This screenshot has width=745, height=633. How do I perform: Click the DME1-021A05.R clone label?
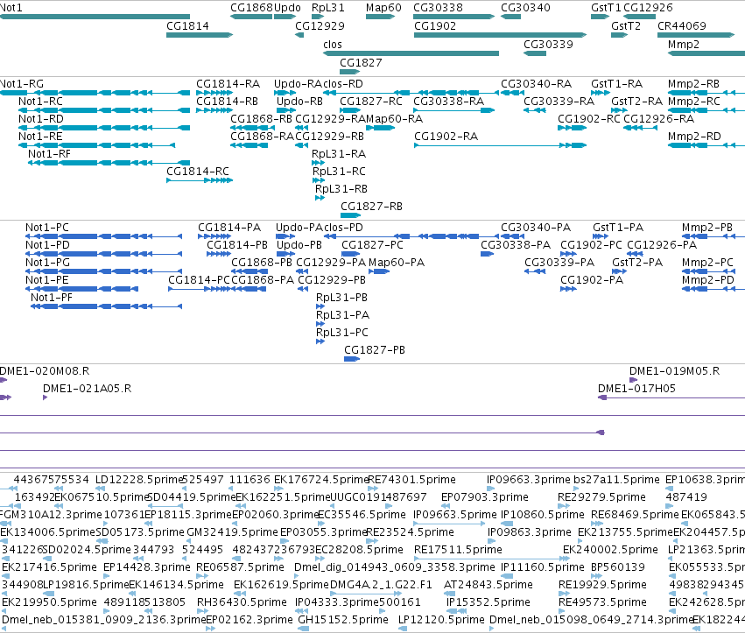pyautogui.click(x=87, y=389)
